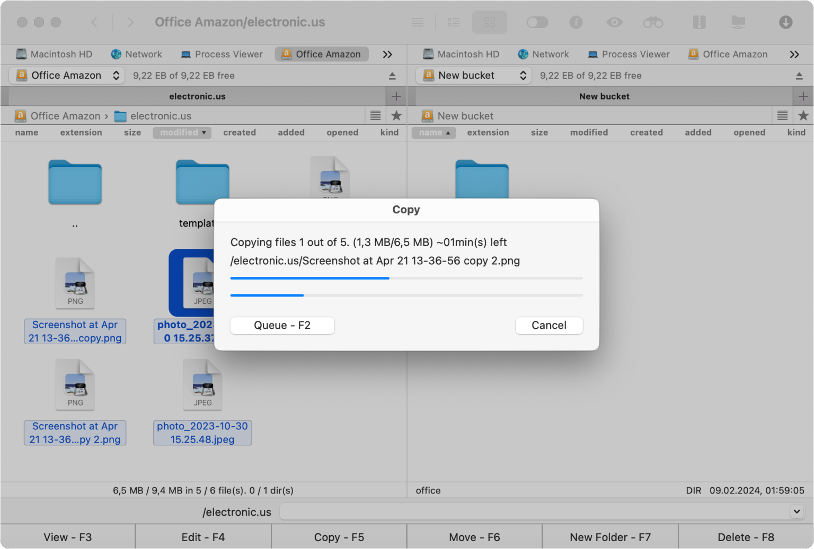
Task: Click the archive (zip) toolbar icon
Action: [700, 22]
